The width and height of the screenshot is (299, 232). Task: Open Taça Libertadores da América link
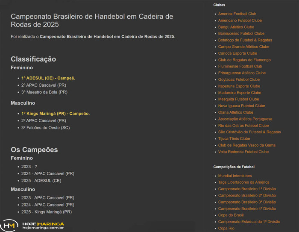[x=244, y=182]
